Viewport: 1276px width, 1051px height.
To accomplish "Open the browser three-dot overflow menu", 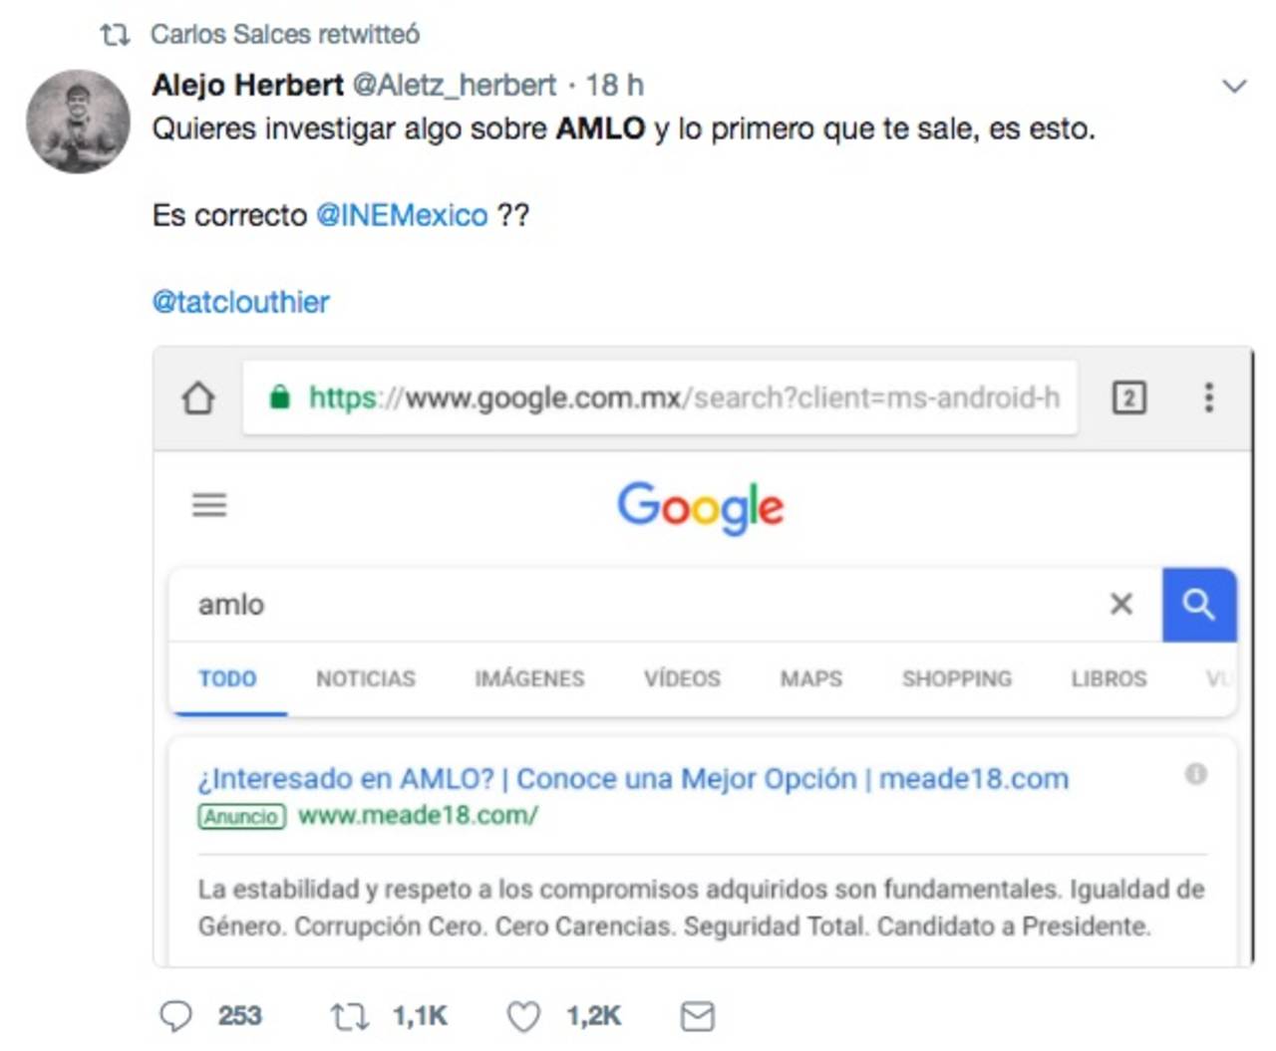I will (1208, 397).
